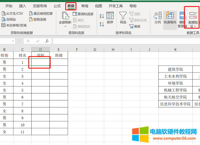Expand the 数据验证 dropdown
This screenshot has height=145, width=200.
[x=193, y=26]
